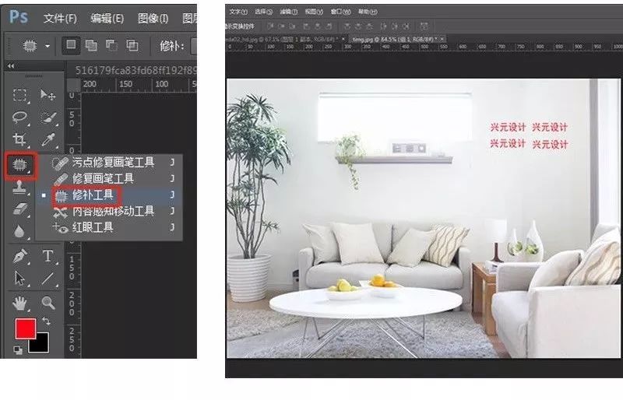Click the Patch tool in the toolbox
Viewport: 623px width, 400px height.
[20, 165]
